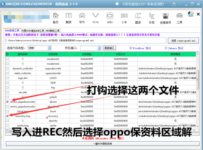This screenshot has height=150, width=203.
Task: Click the speaker icon in title bar
Action: (117, 4)
